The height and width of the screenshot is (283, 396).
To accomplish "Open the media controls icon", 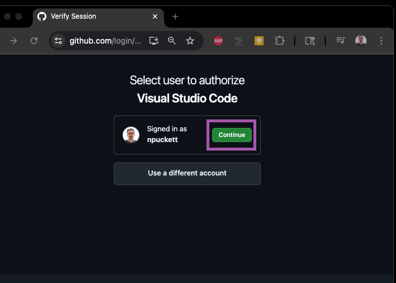I will 341,40.
